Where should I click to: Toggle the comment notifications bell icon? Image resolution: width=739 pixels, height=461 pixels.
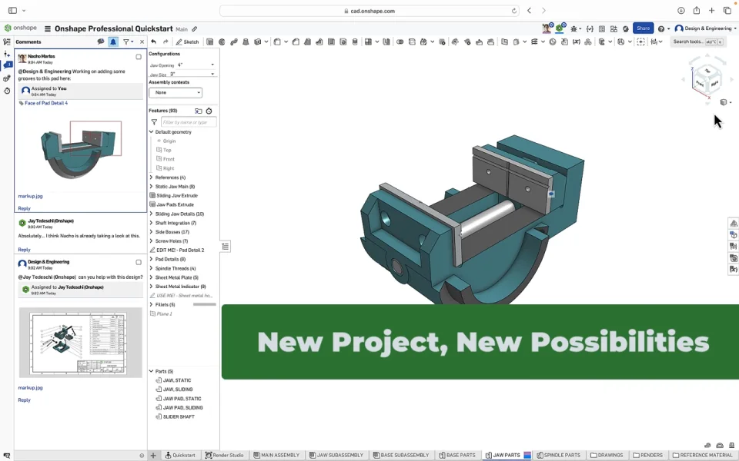pyautogui.click(x=113, y=42)
